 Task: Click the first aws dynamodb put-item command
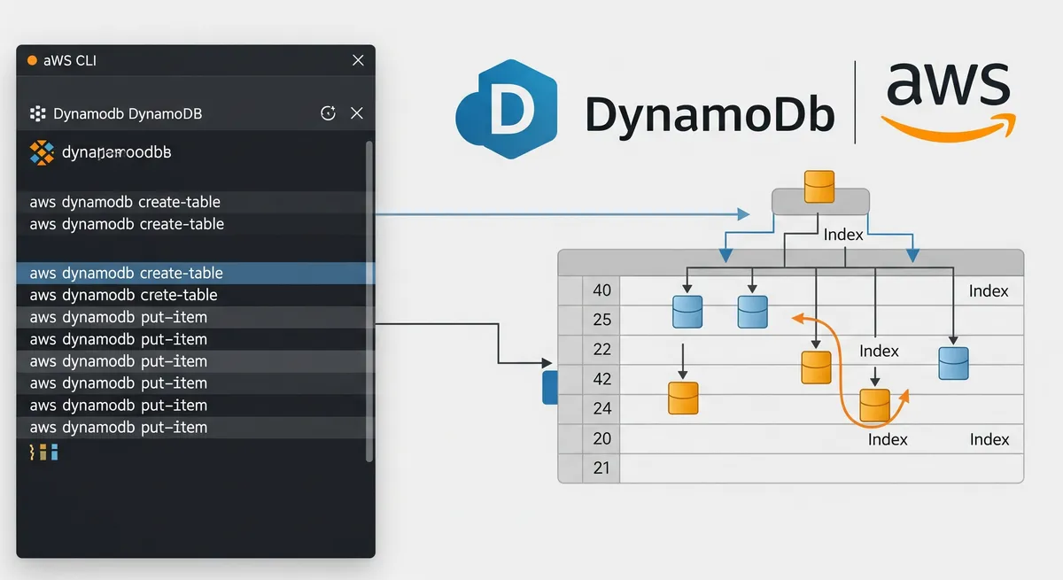tap(116, 317)
